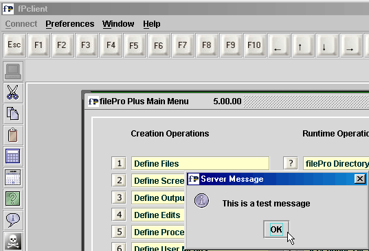Open the calendar tool
The height and width of the screenshot is (251, 369).
(x=13, y=178)
